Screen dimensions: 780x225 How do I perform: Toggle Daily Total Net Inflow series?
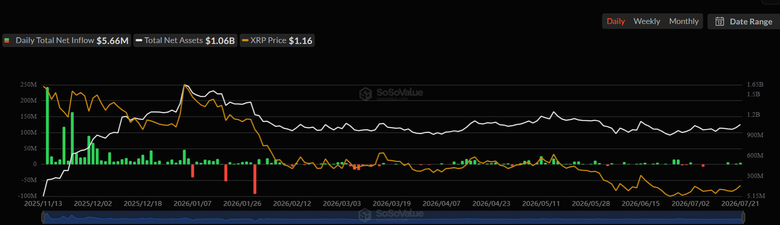(x=67, y=40)
